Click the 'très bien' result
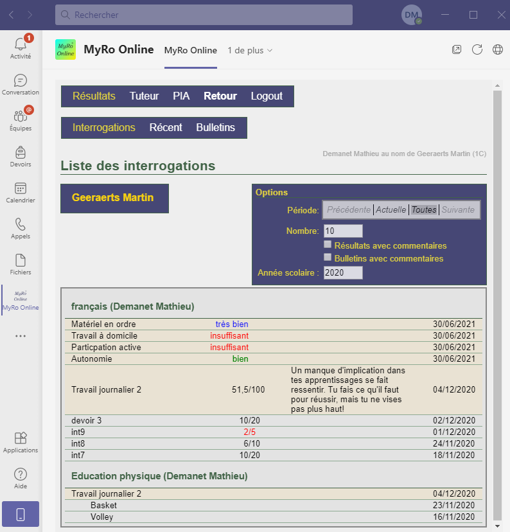The width and height of the screenshot is (510, 532). (232, 324)
